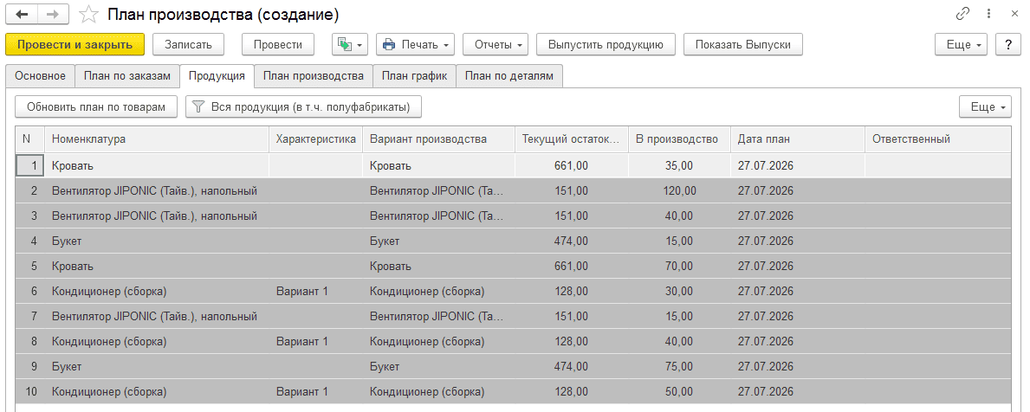Select row 1 Кровать nomenclature cell
This screenshot has width=1030, height=412.
[x=157, y=165]
